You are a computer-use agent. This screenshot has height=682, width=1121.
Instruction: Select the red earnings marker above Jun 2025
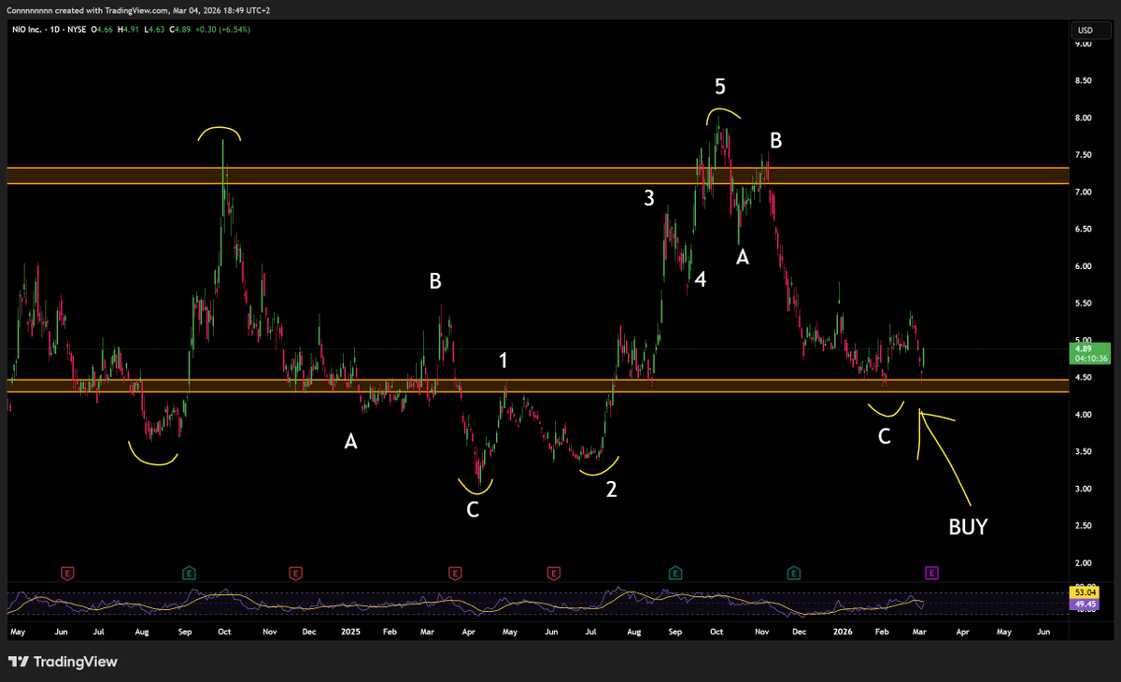click(553, 572)
